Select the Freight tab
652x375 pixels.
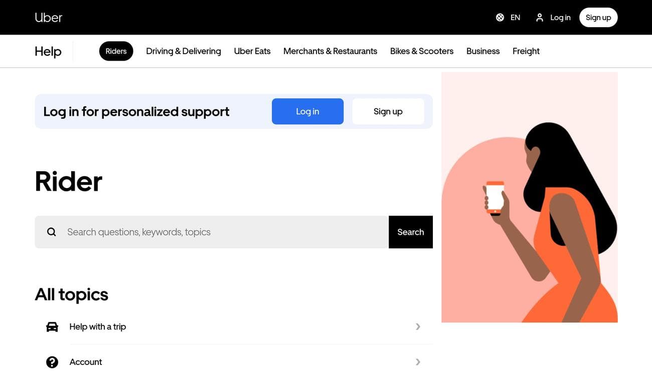pos(526,51)
